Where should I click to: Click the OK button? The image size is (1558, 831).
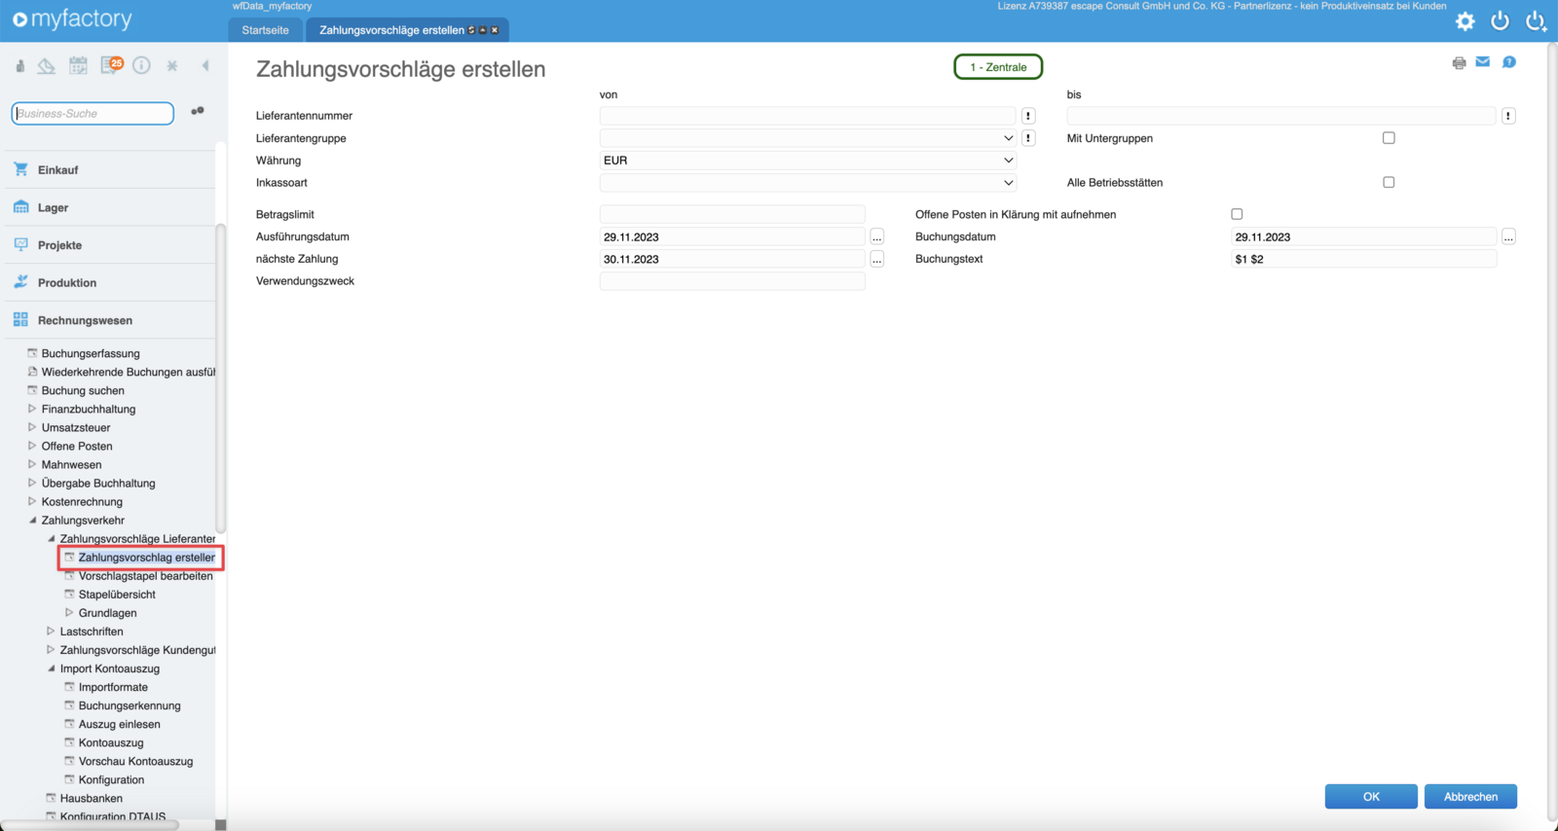[x=1370, y=797]
